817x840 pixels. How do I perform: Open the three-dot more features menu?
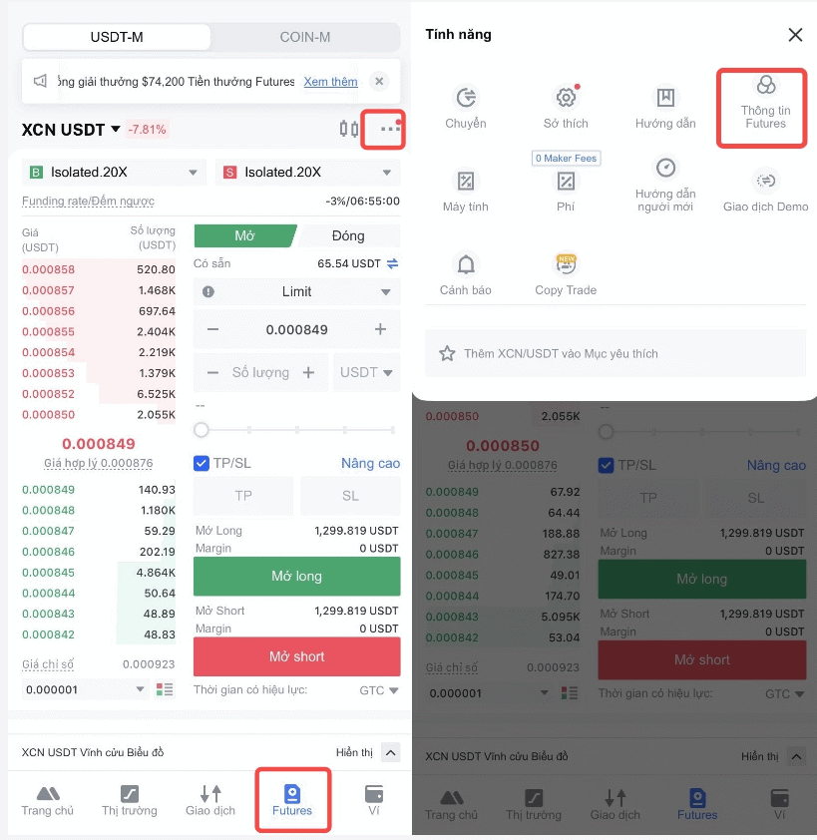point(389,129)
